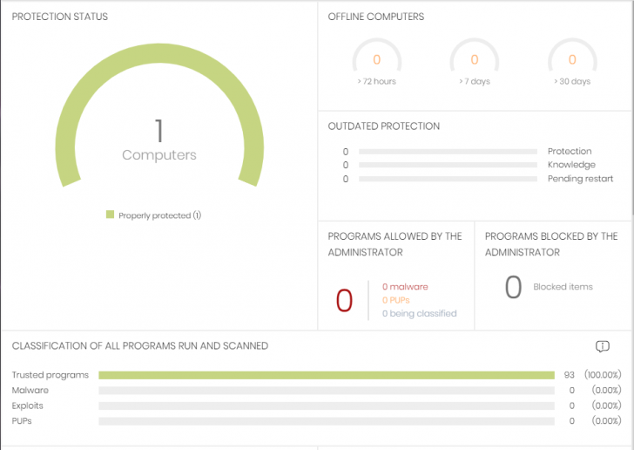Viewport: 634px width, 450px height.
Task: Open the 0 malware link
Action: point(405,287)
